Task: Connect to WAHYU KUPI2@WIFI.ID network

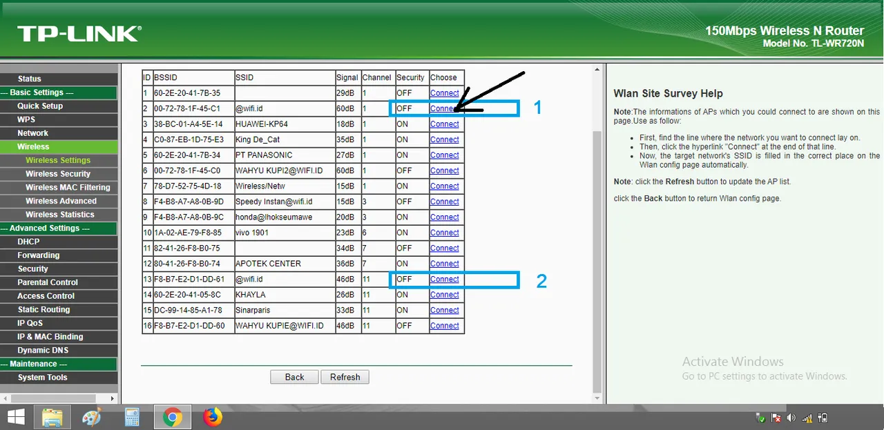Action: pos(444,170)
